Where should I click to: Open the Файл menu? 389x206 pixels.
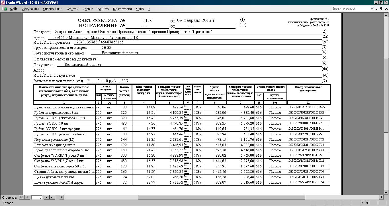click(x=14, y=9)
